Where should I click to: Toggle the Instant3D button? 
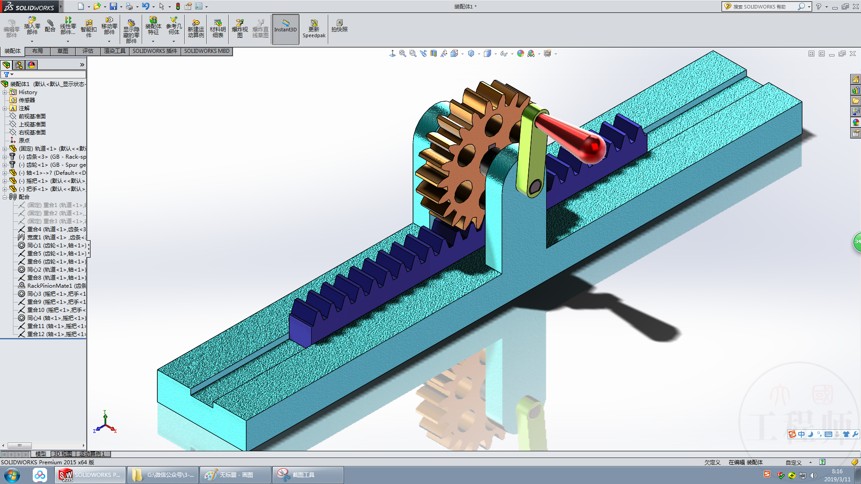(x=285, y=29)
